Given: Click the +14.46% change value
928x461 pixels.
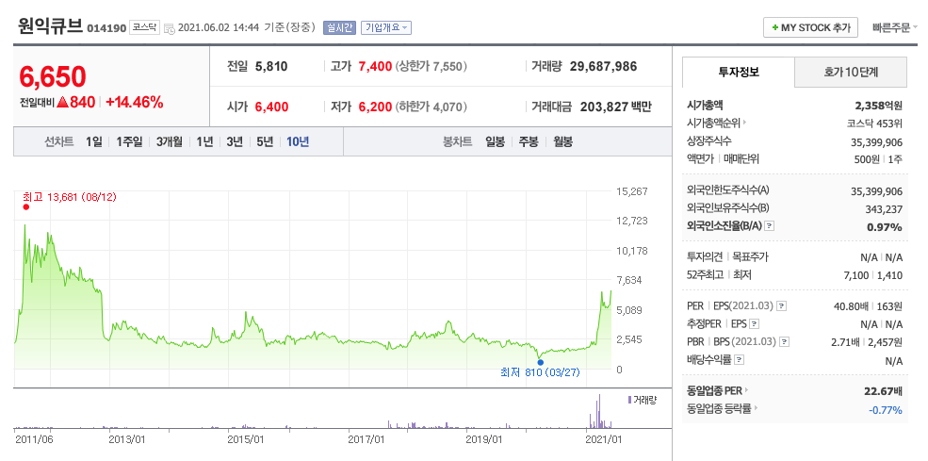Looking at the screenshot, I should pyautogui.click(x=135, y=103).
